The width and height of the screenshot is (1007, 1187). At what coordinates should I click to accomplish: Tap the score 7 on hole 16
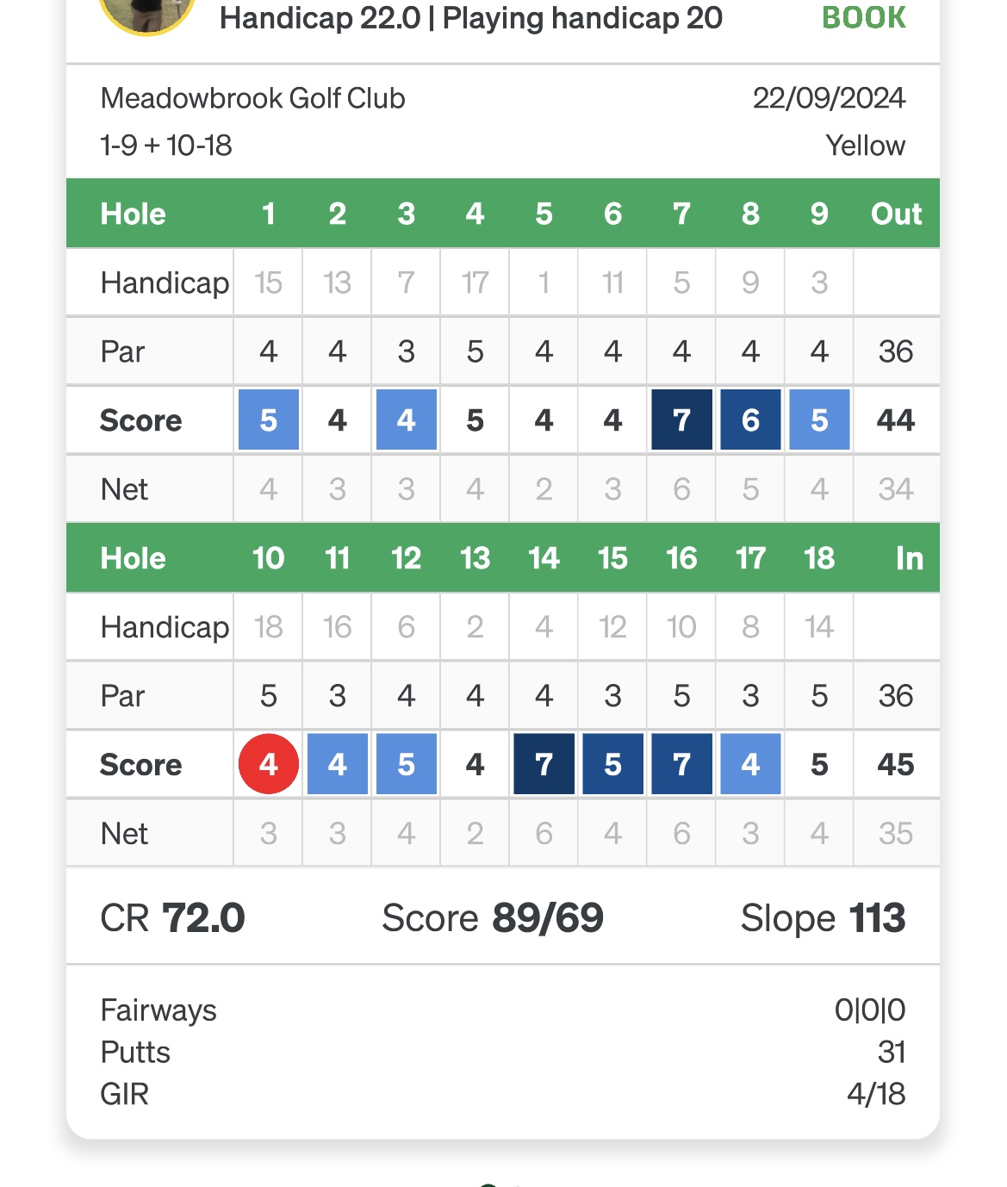pos(681,764)
